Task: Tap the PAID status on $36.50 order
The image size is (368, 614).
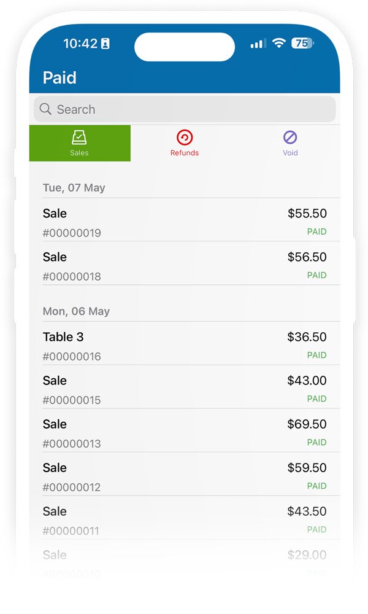Action: point(316,355)
